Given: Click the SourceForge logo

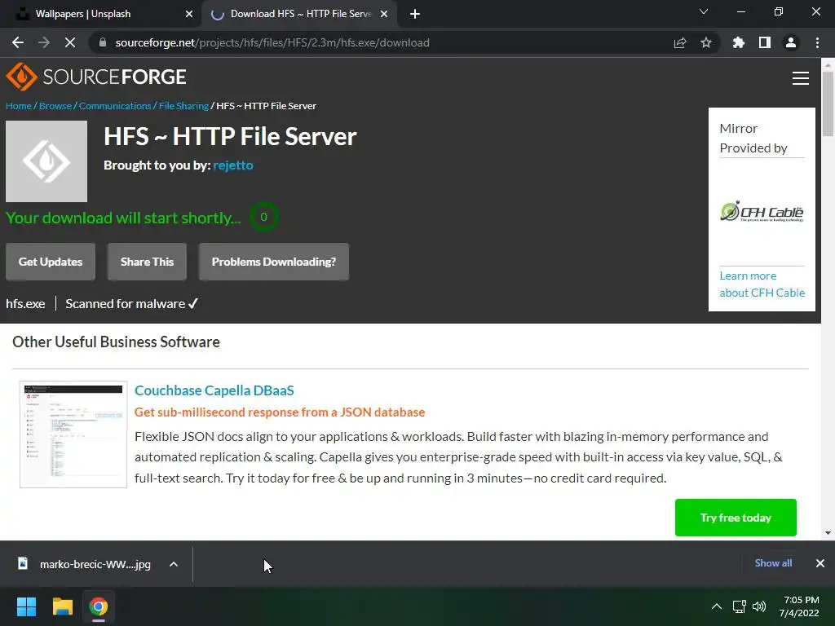Looking at the screenshot, I should point(96,77).
